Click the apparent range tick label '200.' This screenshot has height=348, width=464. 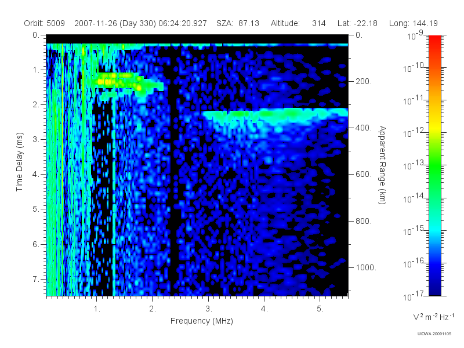point(364,81)
